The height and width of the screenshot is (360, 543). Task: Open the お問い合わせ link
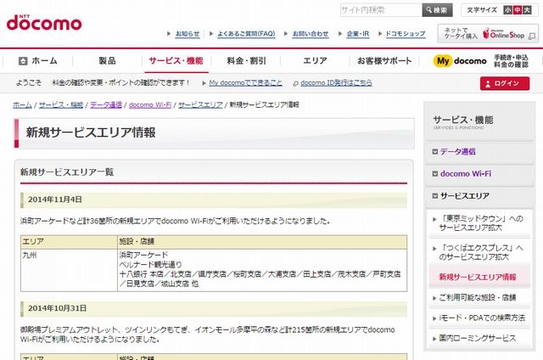pyautogui.click(x=311, y=34)
